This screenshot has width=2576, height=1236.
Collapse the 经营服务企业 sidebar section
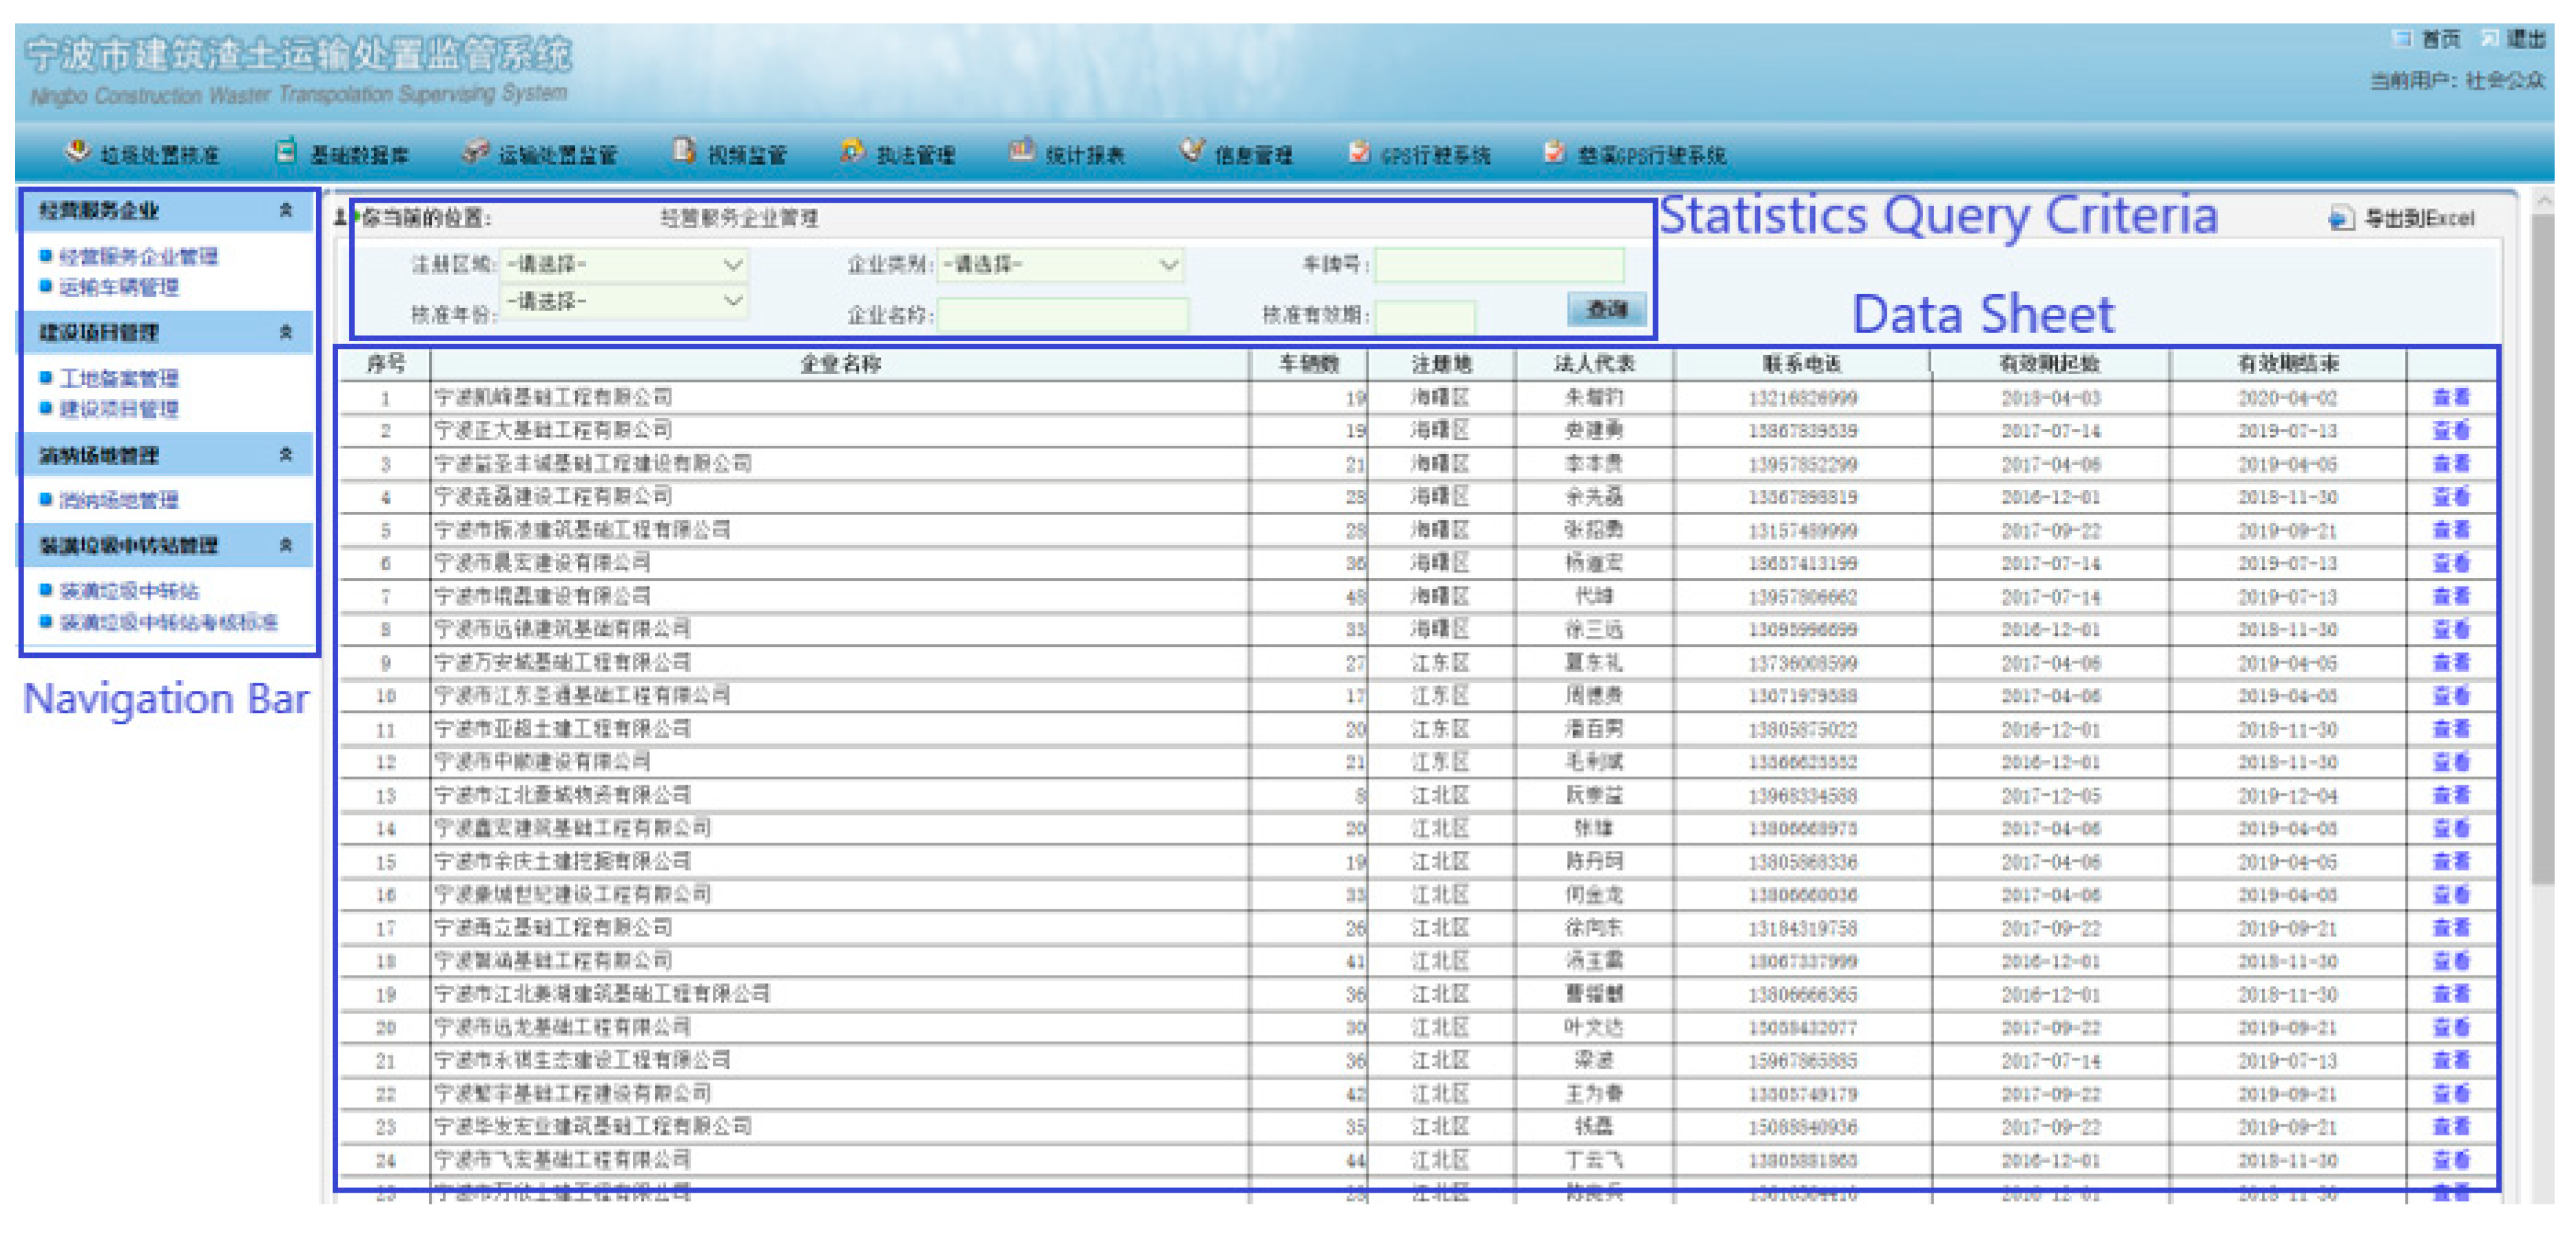tap(286, 210)
